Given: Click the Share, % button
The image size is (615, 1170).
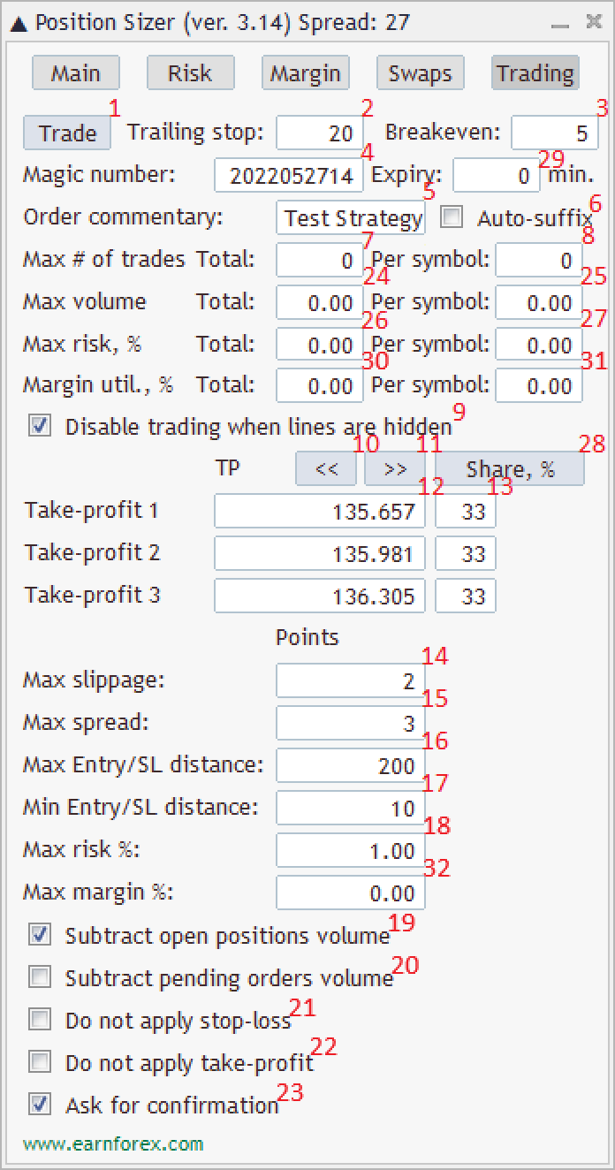Looking at the screenshot, I should pyautogui.click(x=510, y=469).
